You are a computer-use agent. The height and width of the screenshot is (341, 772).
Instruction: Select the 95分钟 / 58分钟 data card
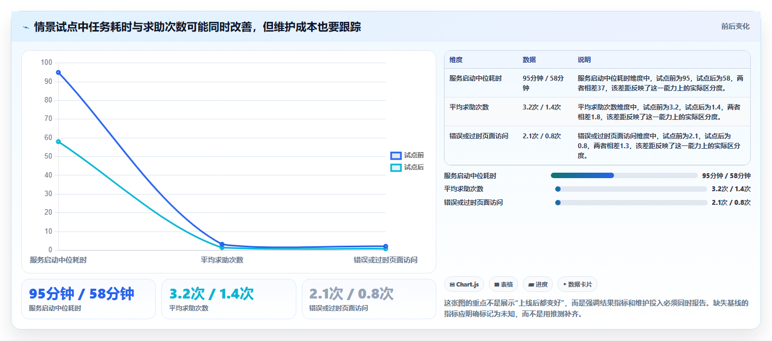pos(88,299)
